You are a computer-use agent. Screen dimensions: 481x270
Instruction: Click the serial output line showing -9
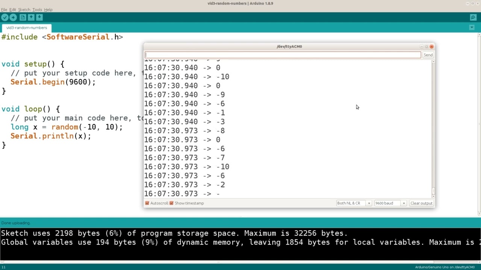pos(185,95)
